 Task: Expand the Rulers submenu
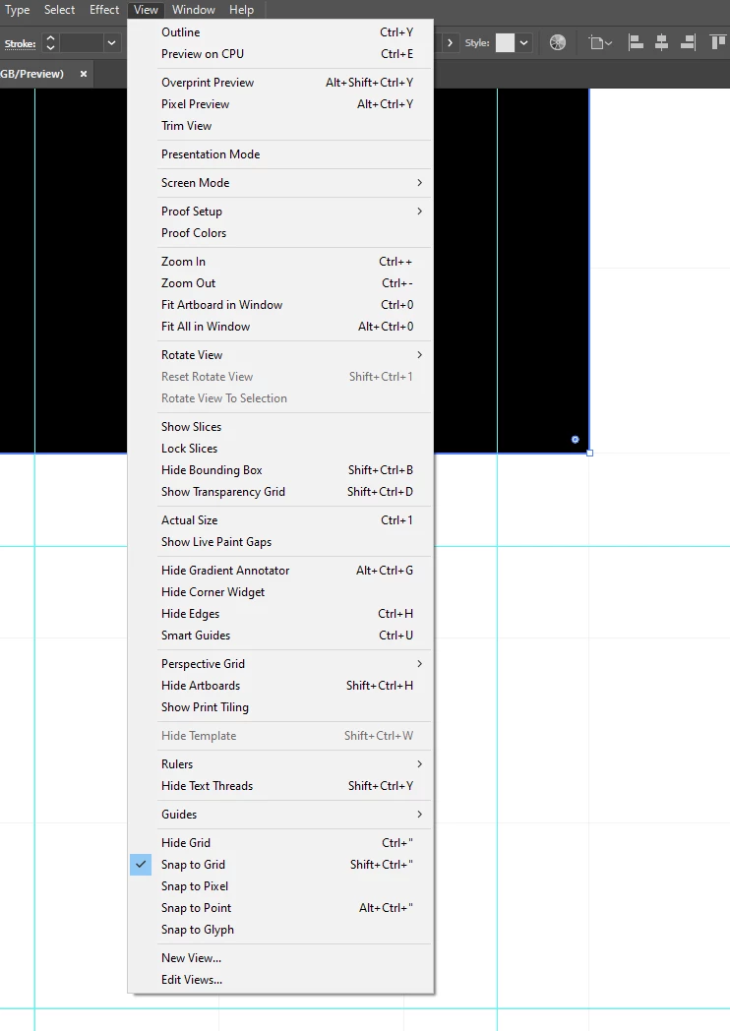coord(280,764)
